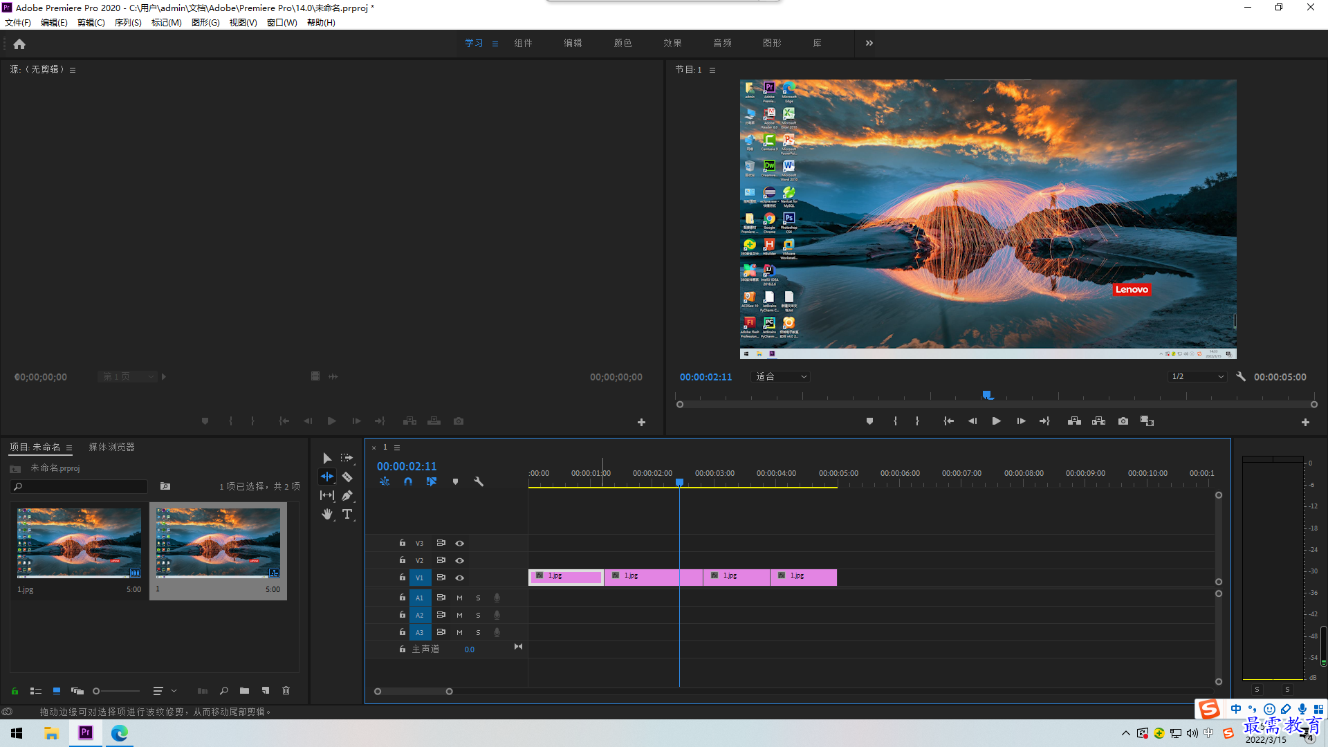Viewport: 1328px width, 747px height.
Task: Open the 序列(S) menu
Action: 128,23
